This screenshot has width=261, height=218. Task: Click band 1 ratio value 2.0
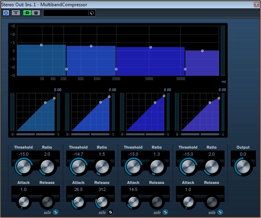(x=47, y=154)
